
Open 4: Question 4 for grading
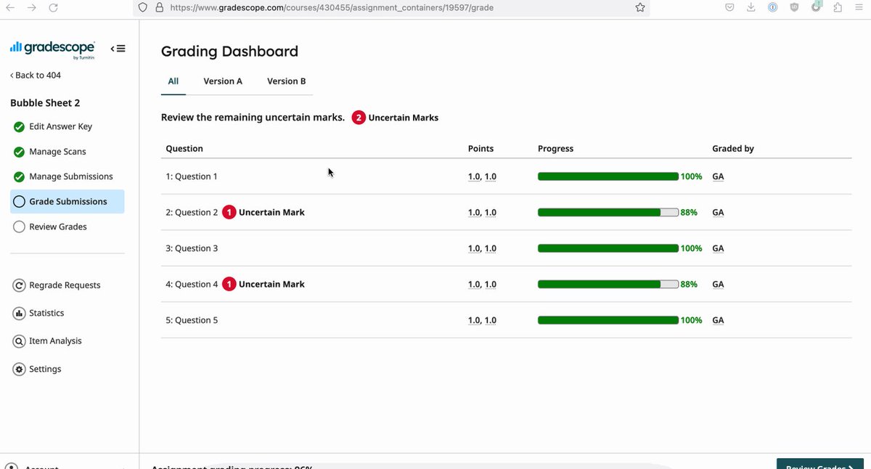click(x=192, y=285)
